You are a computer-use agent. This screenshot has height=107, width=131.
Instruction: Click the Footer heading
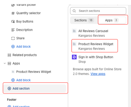tap(12, 100)
